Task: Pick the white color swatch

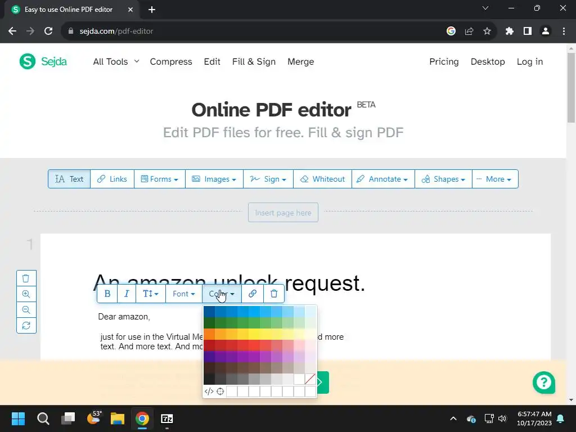Action: point(299,379)
